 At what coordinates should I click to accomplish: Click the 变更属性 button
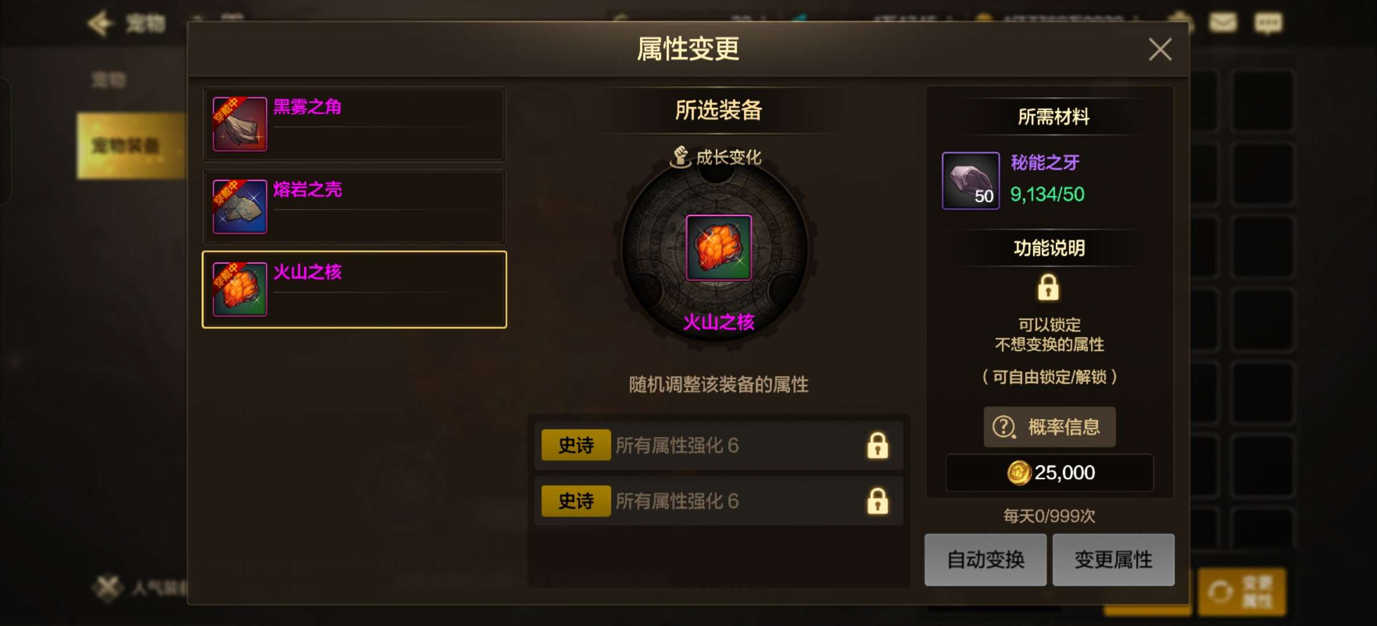(x=1114, y=560)
